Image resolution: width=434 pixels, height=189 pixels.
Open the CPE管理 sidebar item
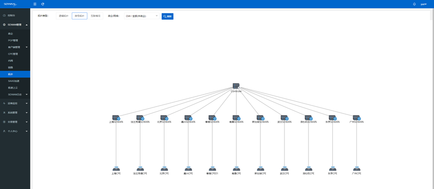pos(15,54)
